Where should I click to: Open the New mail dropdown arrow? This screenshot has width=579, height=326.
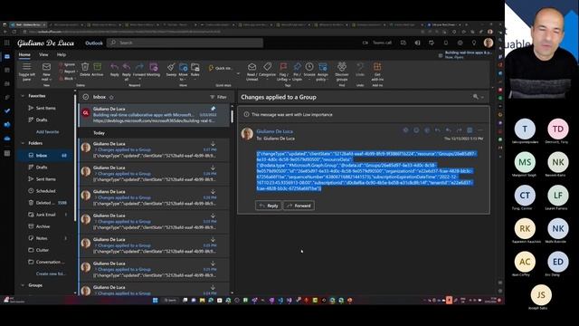[51, 79]
